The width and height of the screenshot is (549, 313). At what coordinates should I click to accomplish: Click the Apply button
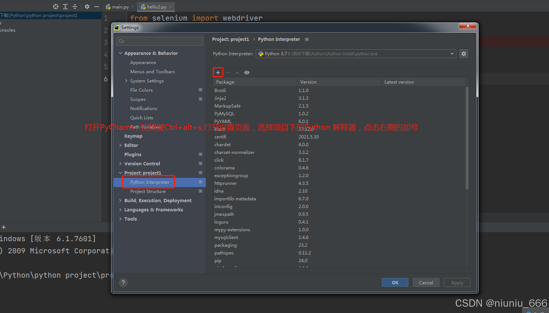pos(457,282)
